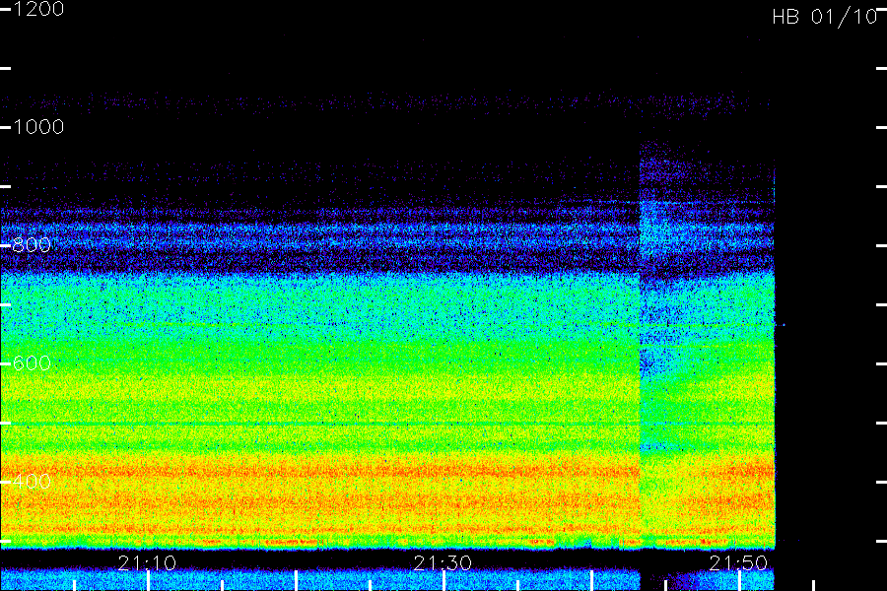887x591 pixels.
Task: Click the 1200 frequency axis label
Action: tap(38, 9)
